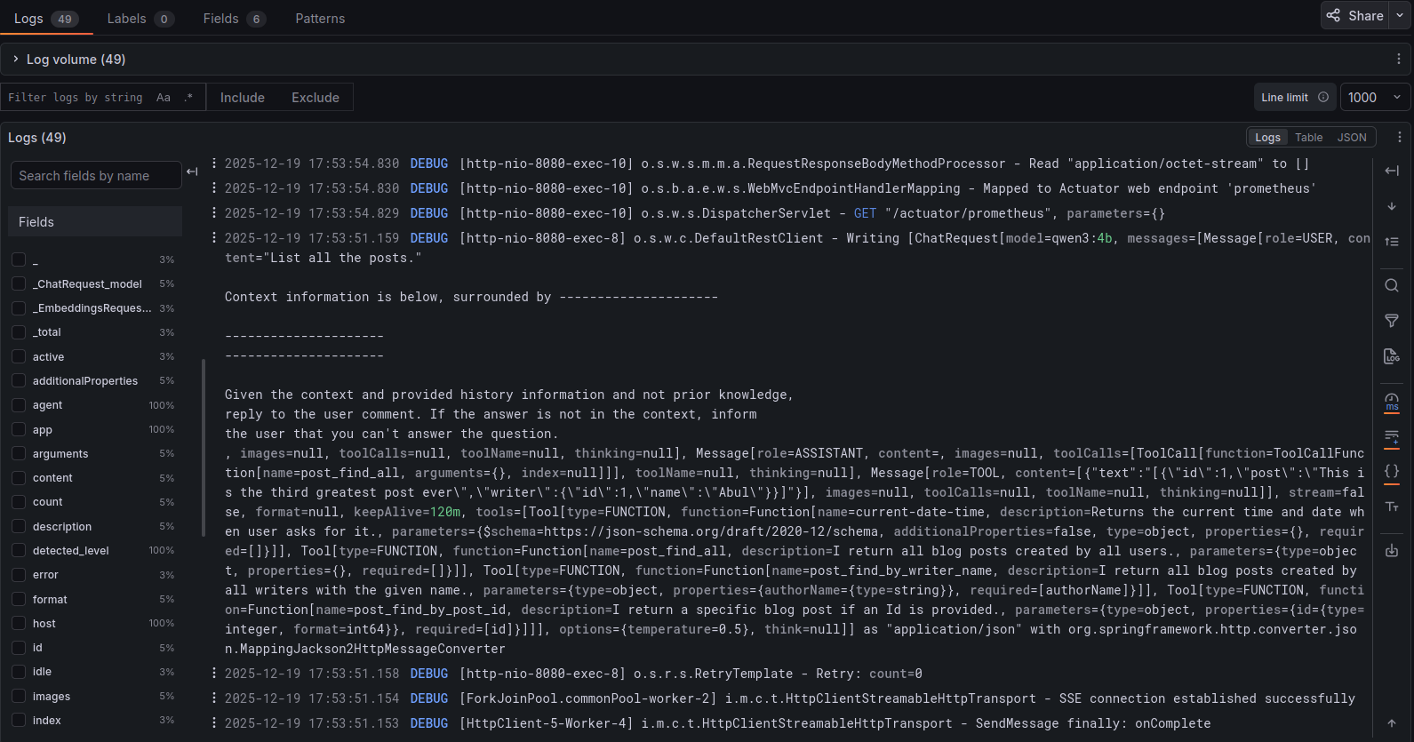Screen dimensions: 1414x742
Task: Click the log search magnifier icon
Action: coord(1392,285)
